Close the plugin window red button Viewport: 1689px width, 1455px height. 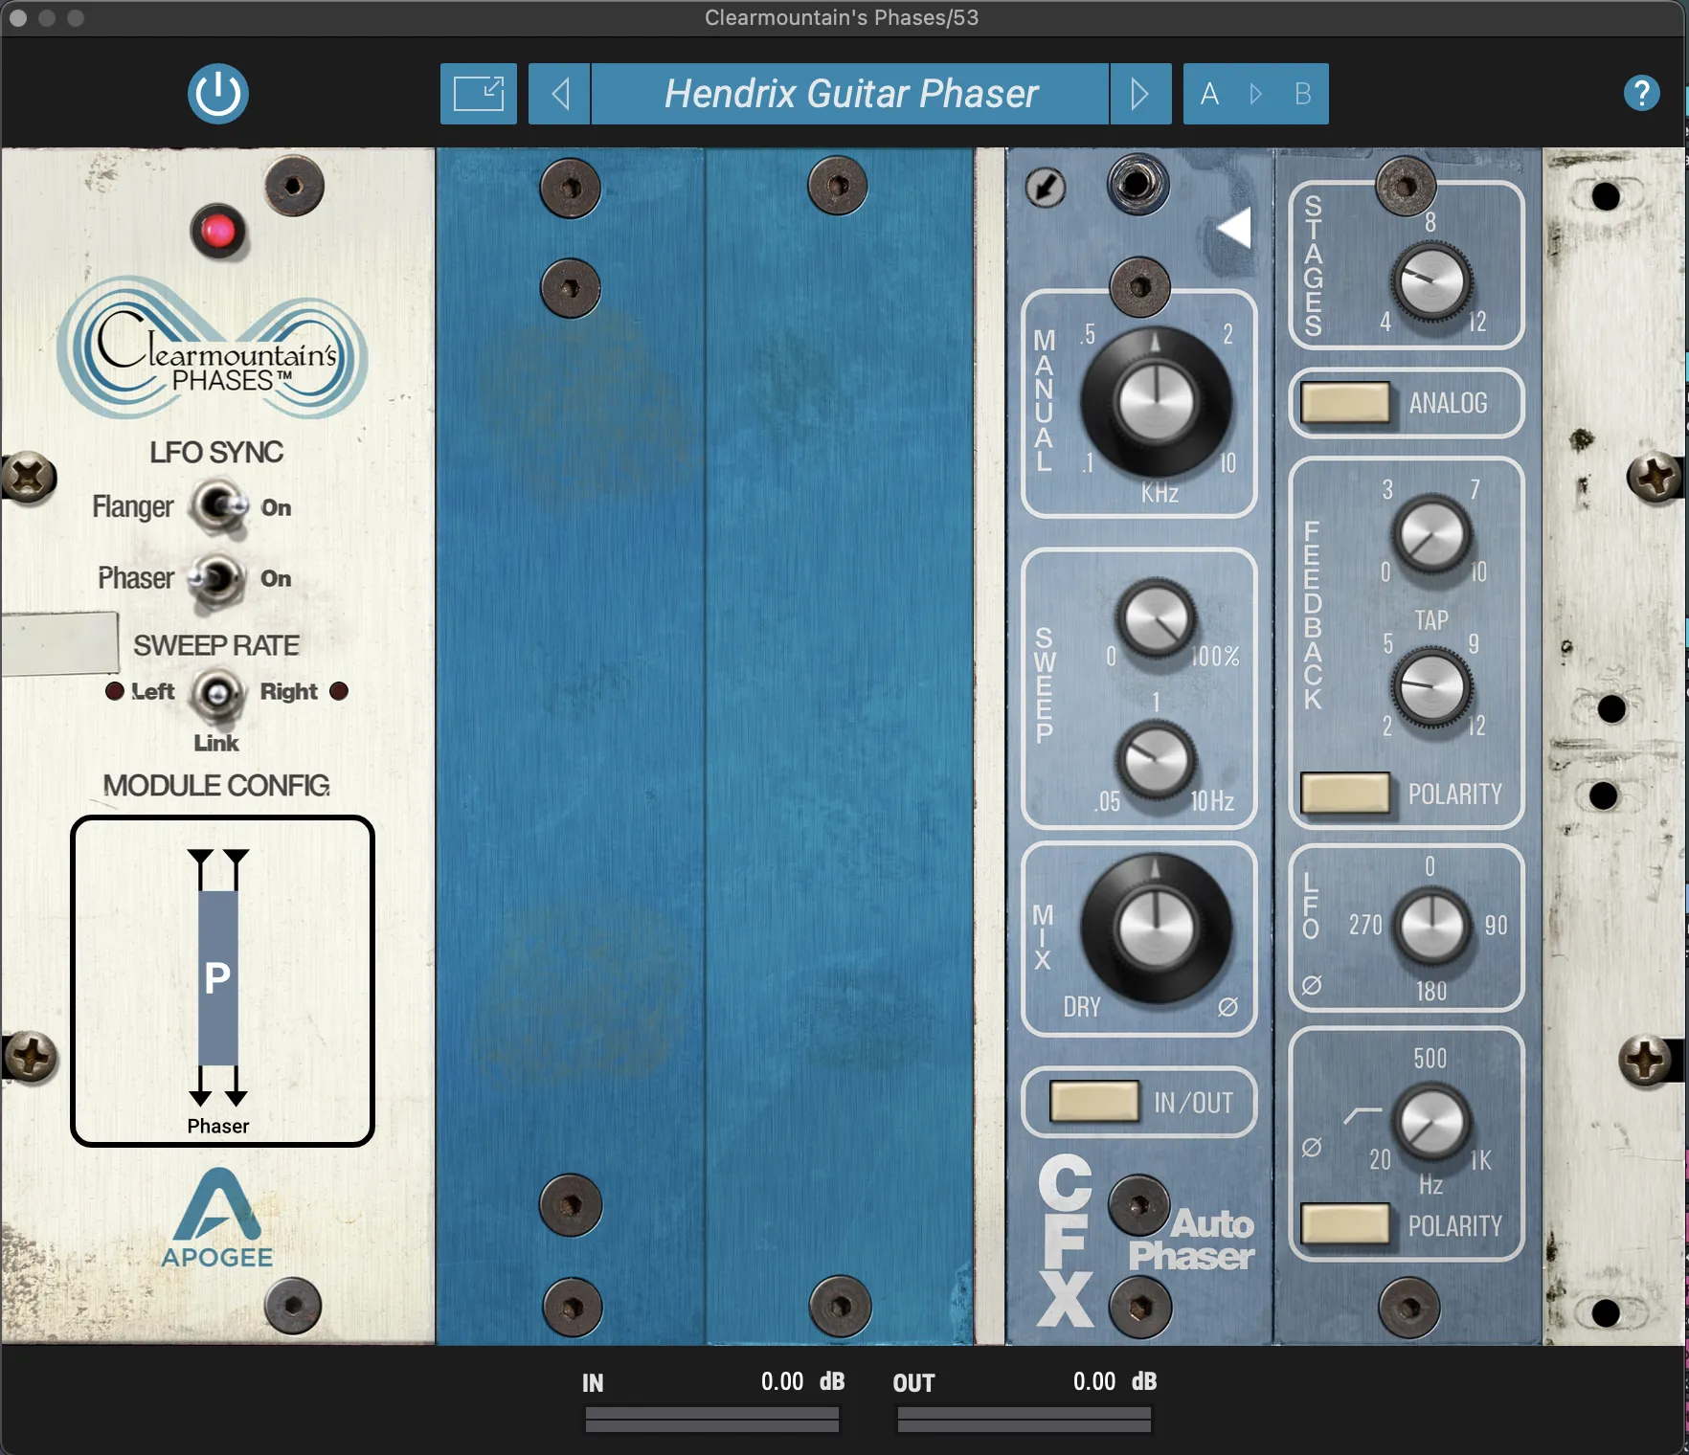(x=18, y=18)
